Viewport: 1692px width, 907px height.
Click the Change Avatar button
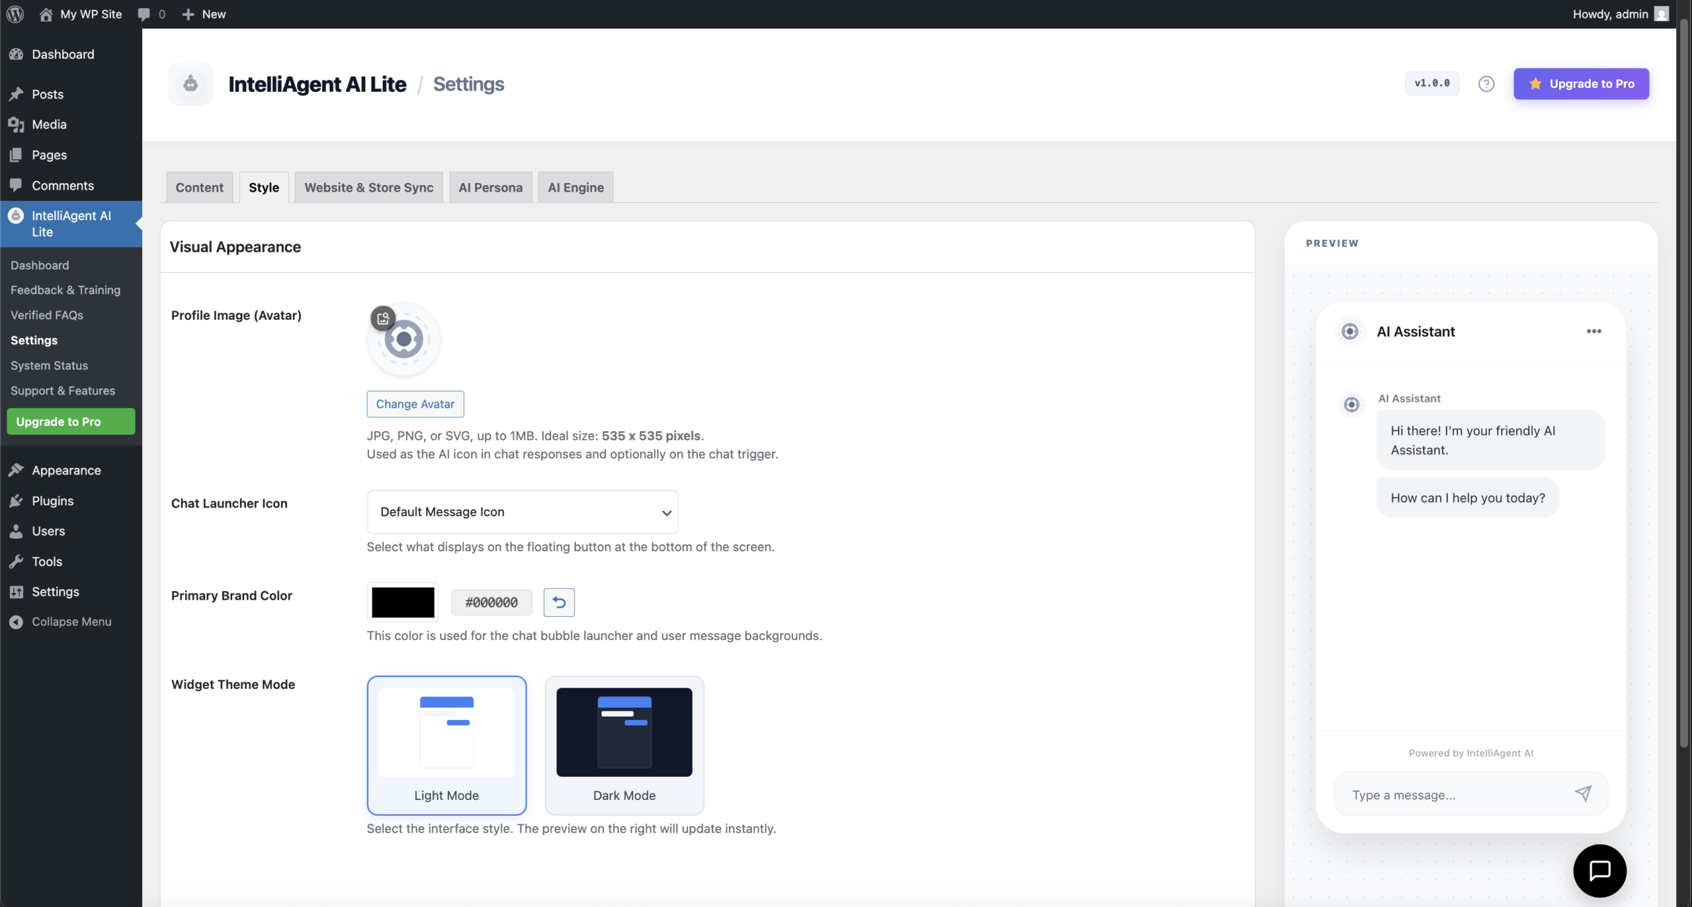pyautogui.click(x=414, y=404)
